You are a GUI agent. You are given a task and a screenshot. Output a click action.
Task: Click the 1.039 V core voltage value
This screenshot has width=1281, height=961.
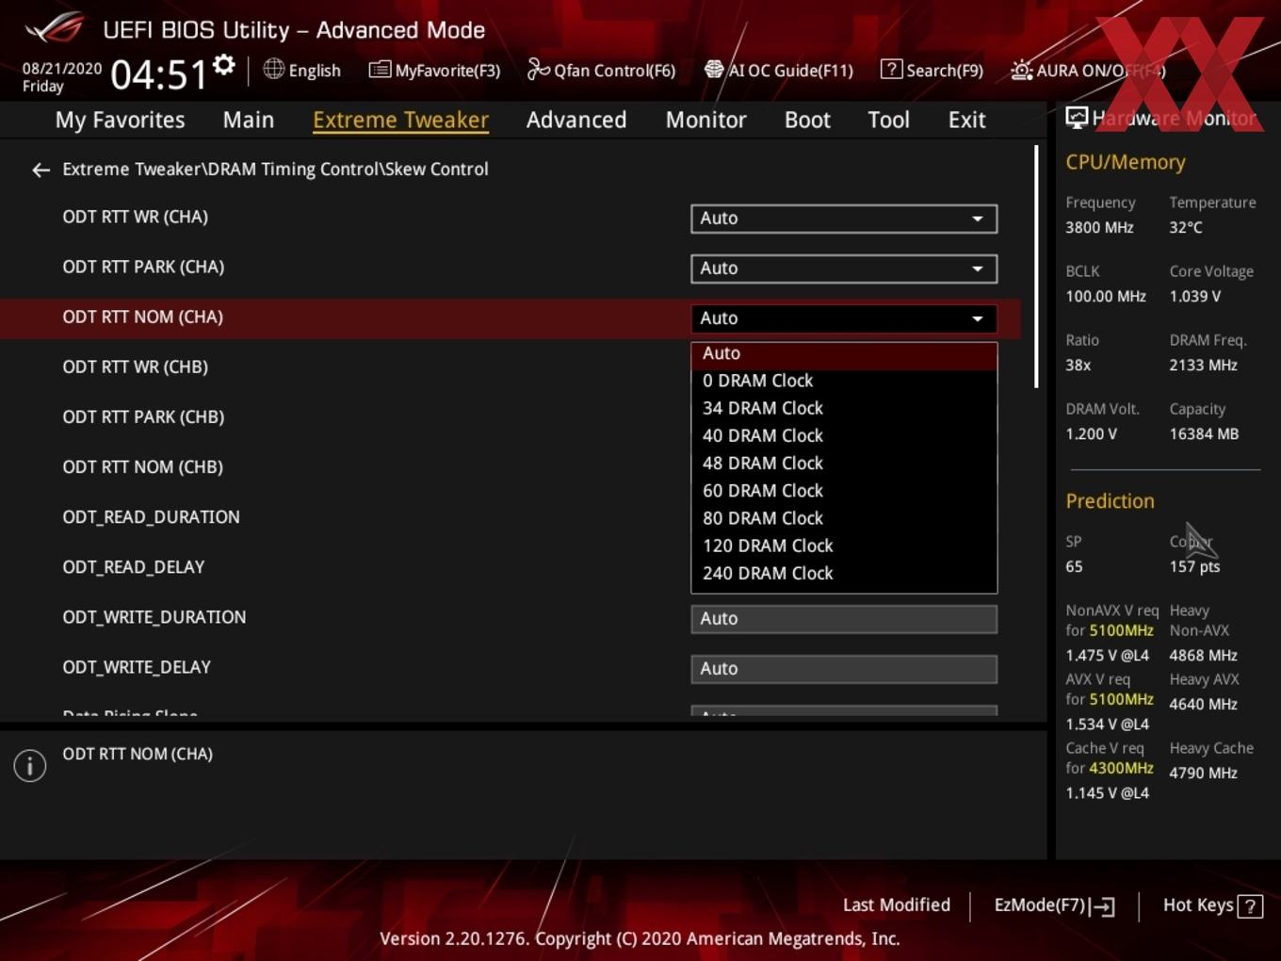point(1194,297)
